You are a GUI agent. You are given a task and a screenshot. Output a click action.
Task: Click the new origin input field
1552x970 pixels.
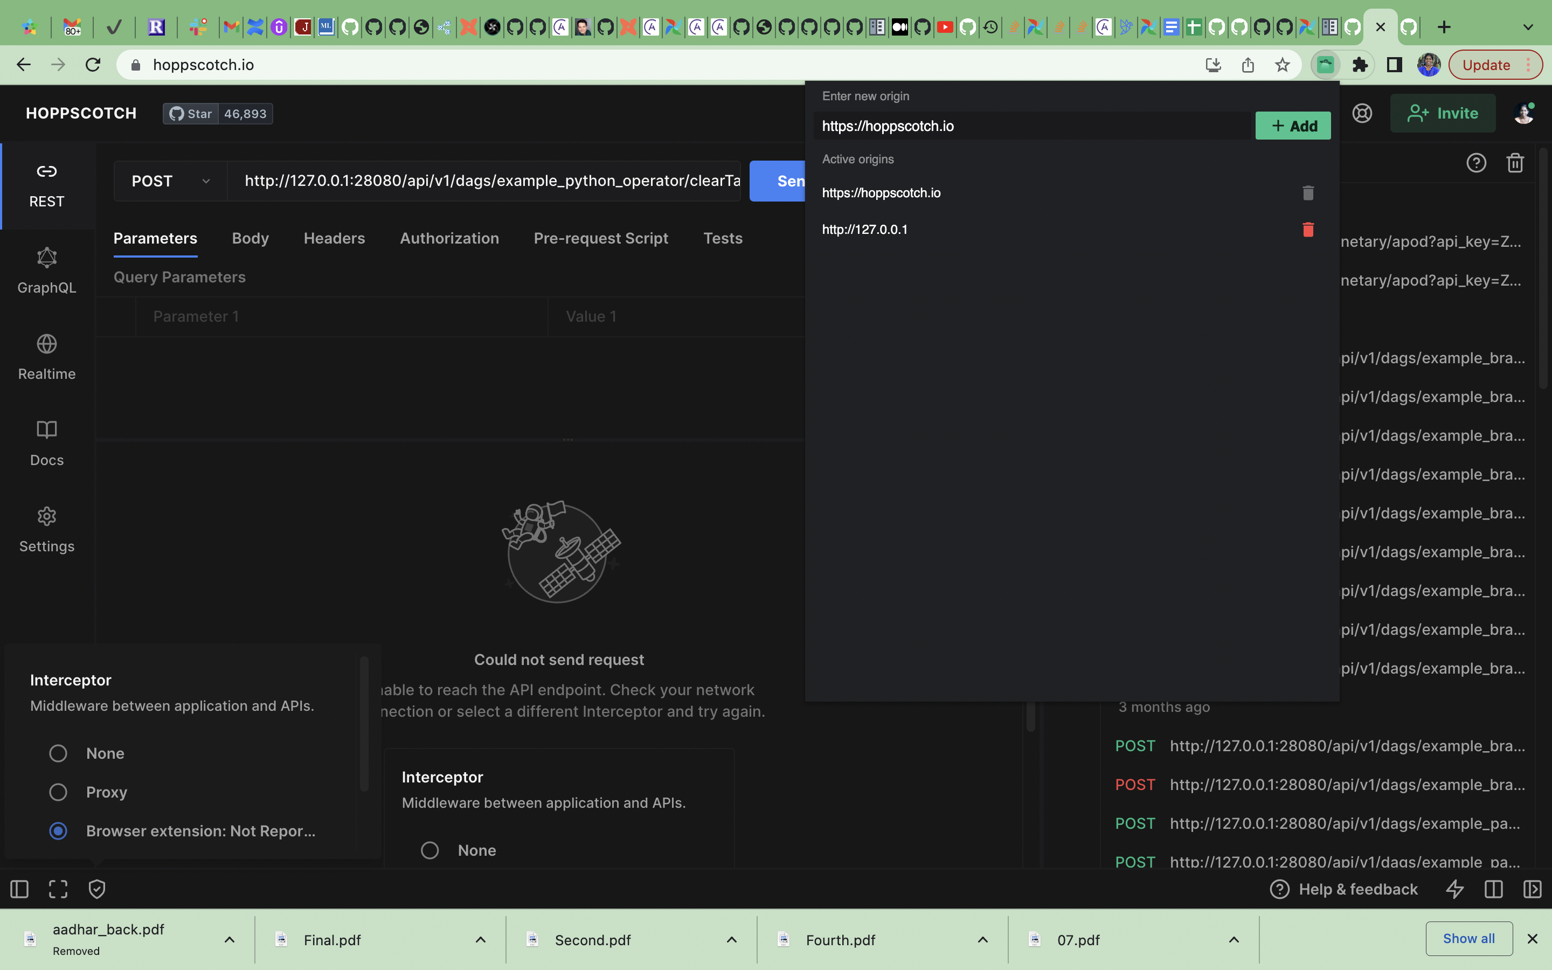point(1026,126)
